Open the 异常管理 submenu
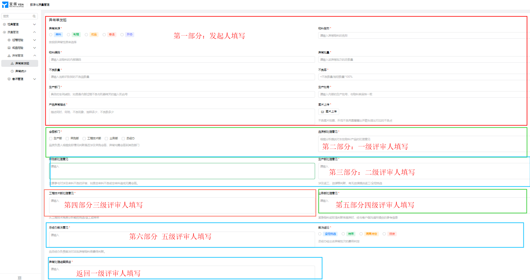Screen dimensions: 530x280 pyautogui.click(x=20, y=56)
